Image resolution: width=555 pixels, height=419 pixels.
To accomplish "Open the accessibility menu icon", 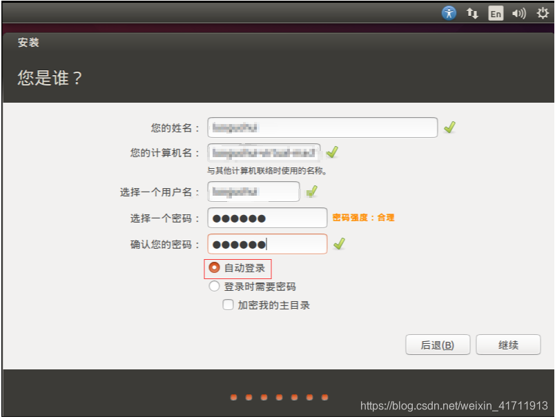I will click(x=449, y=13).
